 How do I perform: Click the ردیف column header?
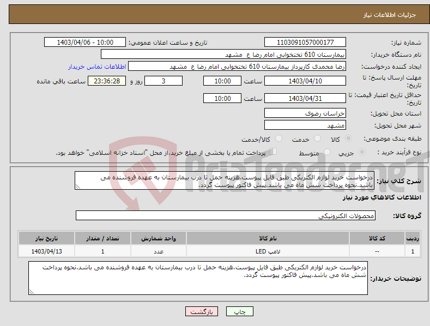pos(413,238)
